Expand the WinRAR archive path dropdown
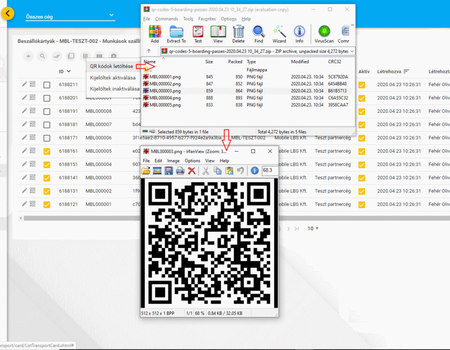Screen dimensions: 450x350 [x=352, y=51]
